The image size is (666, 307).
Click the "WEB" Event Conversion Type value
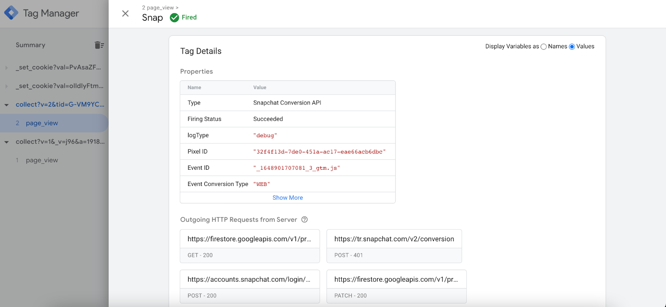coord(262,184)
